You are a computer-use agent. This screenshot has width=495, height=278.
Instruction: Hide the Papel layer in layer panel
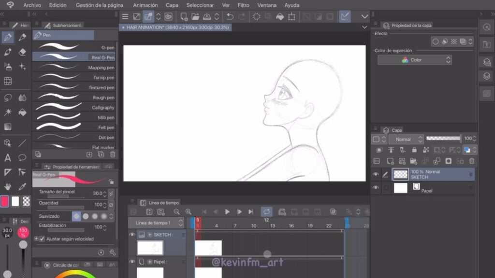376,188
